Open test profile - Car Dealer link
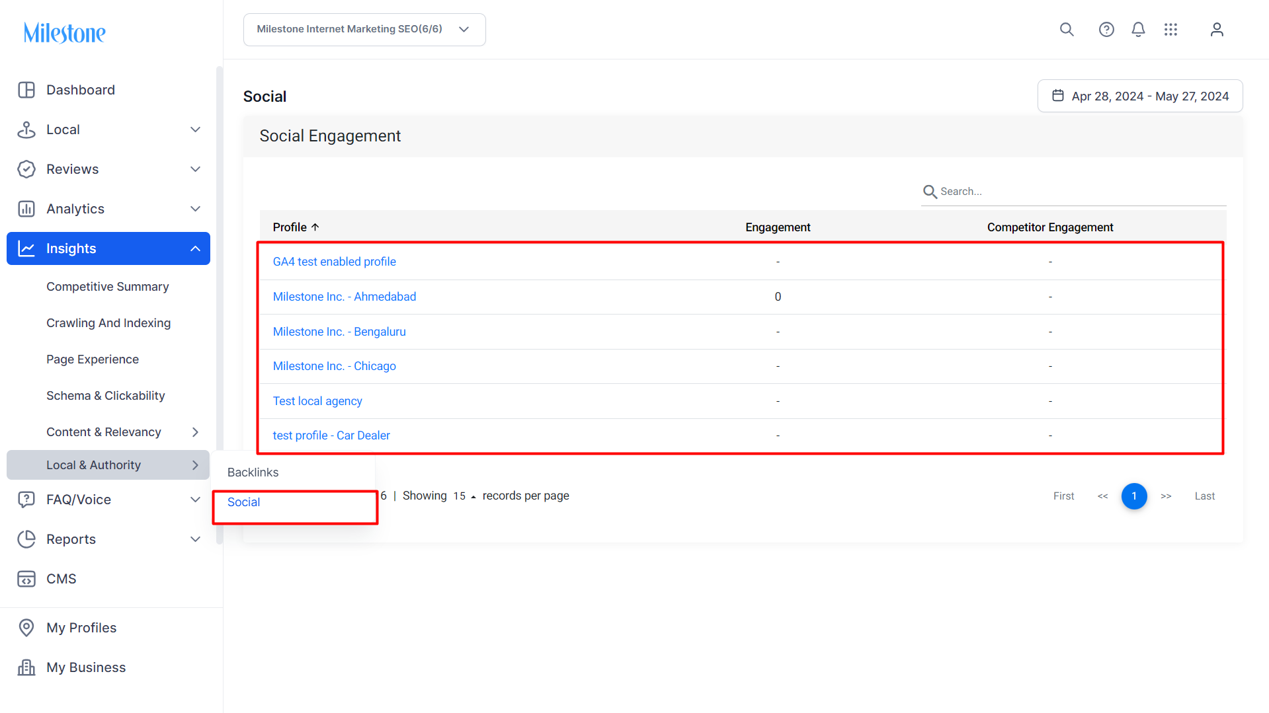Image resolution: width=1269 pixels, height=713 pixels. 331,435
